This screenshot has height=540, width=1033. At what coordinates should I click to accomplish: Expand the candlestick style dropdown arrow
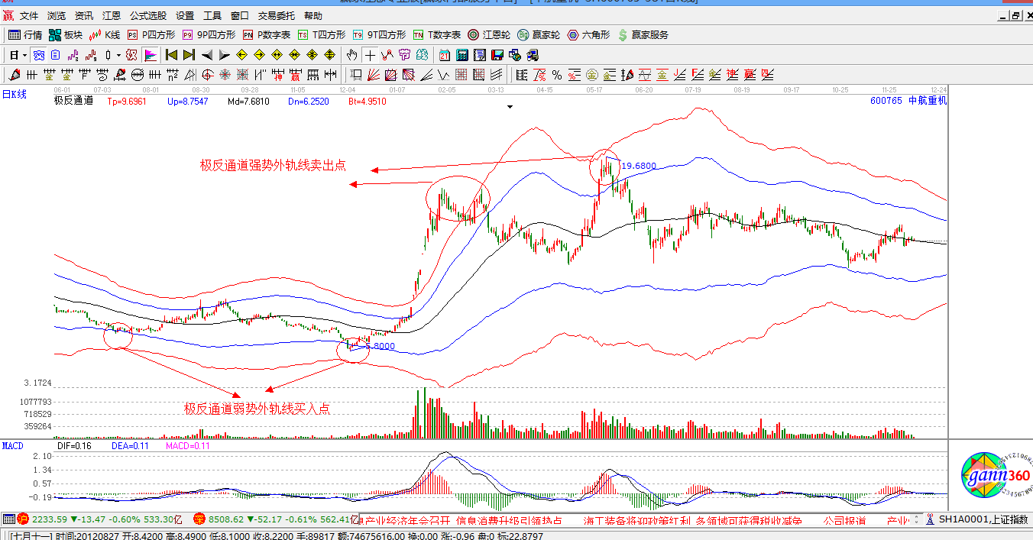[x=118, y=55]
